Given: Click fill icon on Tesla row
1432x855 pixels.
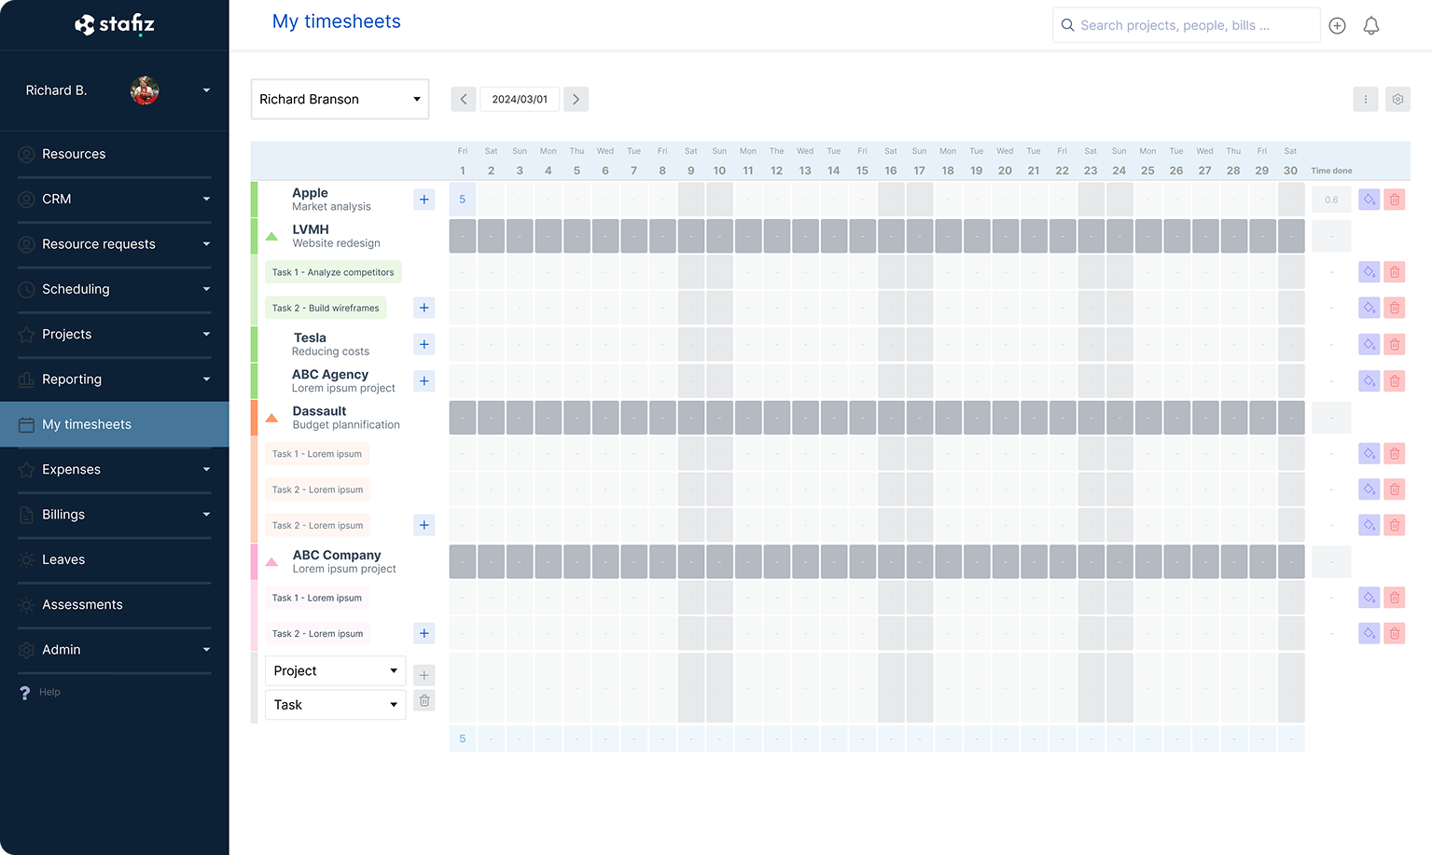Looking at the screenshot, I should click(1369, 344).
